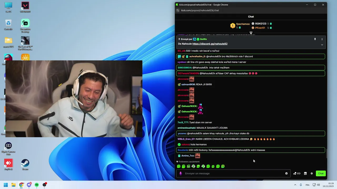This screenshot has height=189, width=337.
Task: Insert the sixth emote in quick row
Action: pos(203,166)
